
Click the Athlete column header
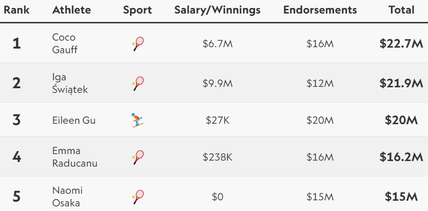[x=72, y=10]
